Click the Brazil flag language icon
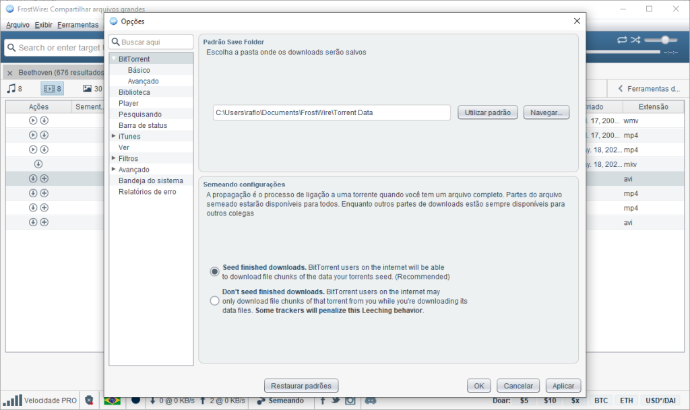The width and height of the screenshot is (690, 410). [x=112, y=399]
